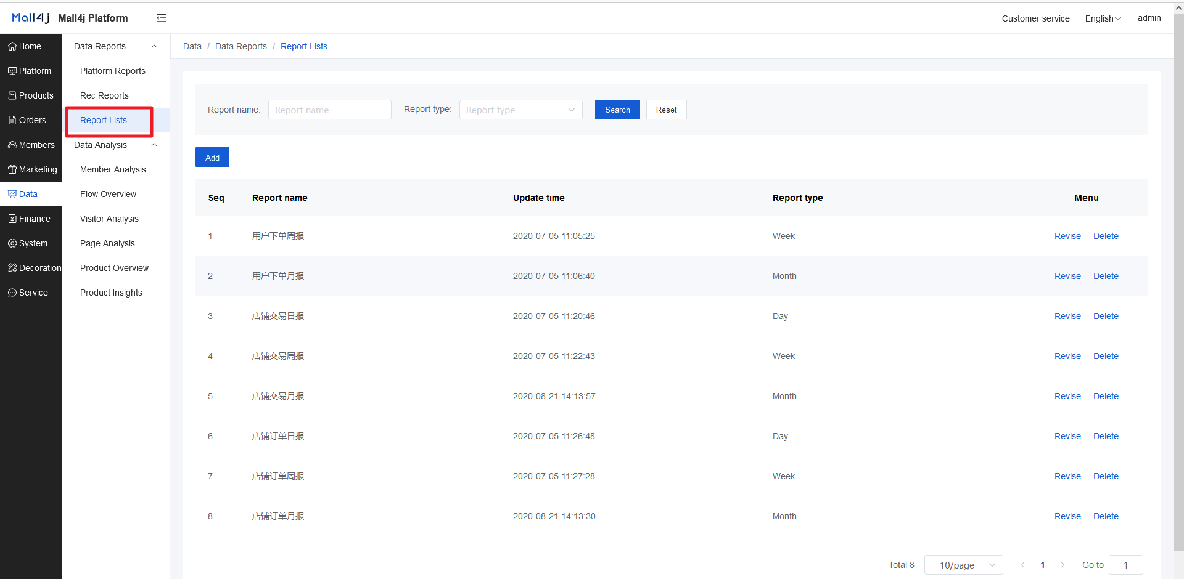Click the Products icon in the sidebar

[x=12, y=95]
